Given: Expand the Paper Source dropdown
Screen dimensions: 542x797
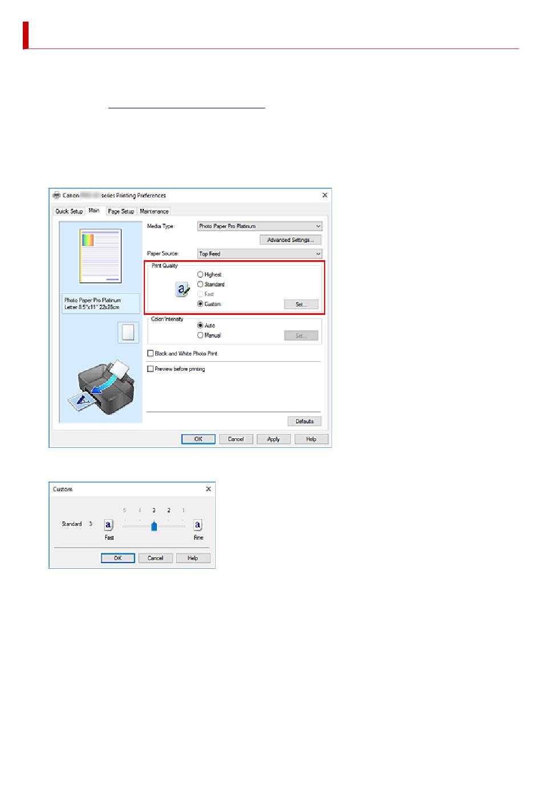Looking at the screenshot, I should [x=260, y=253].
